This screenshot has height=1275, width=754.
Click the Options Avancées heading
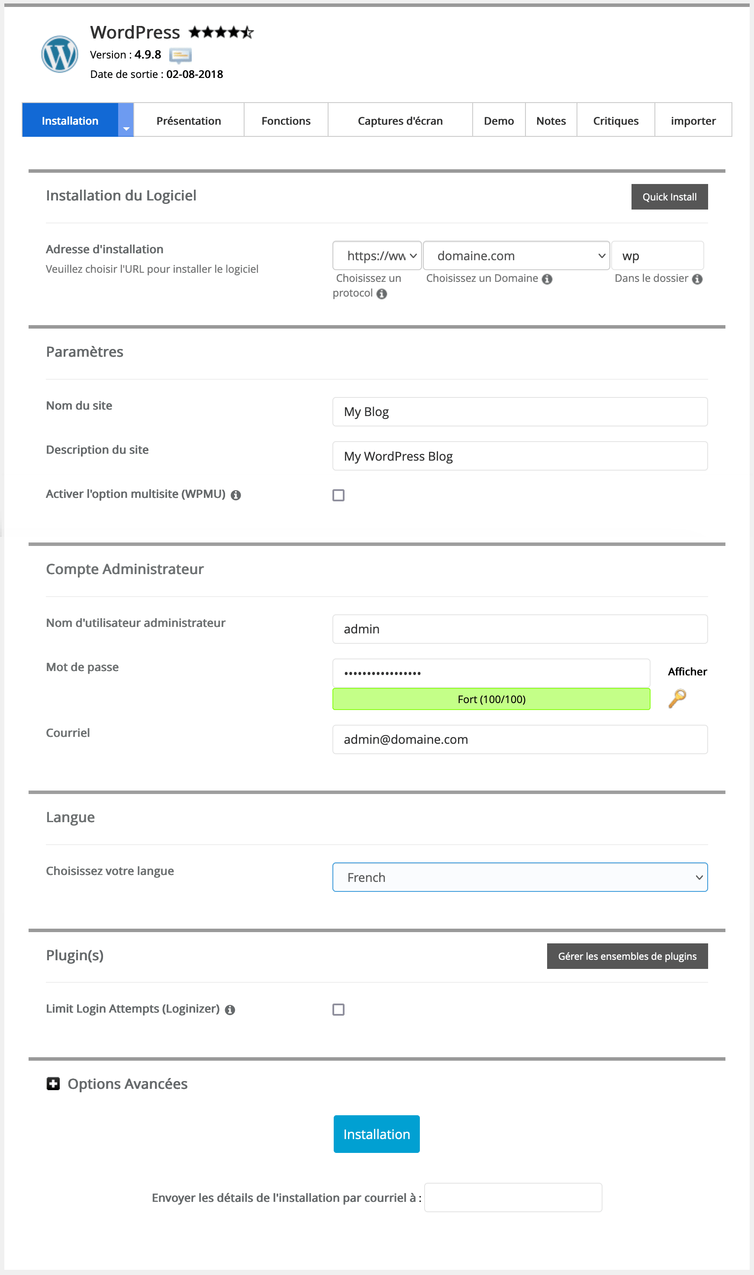128,1084
